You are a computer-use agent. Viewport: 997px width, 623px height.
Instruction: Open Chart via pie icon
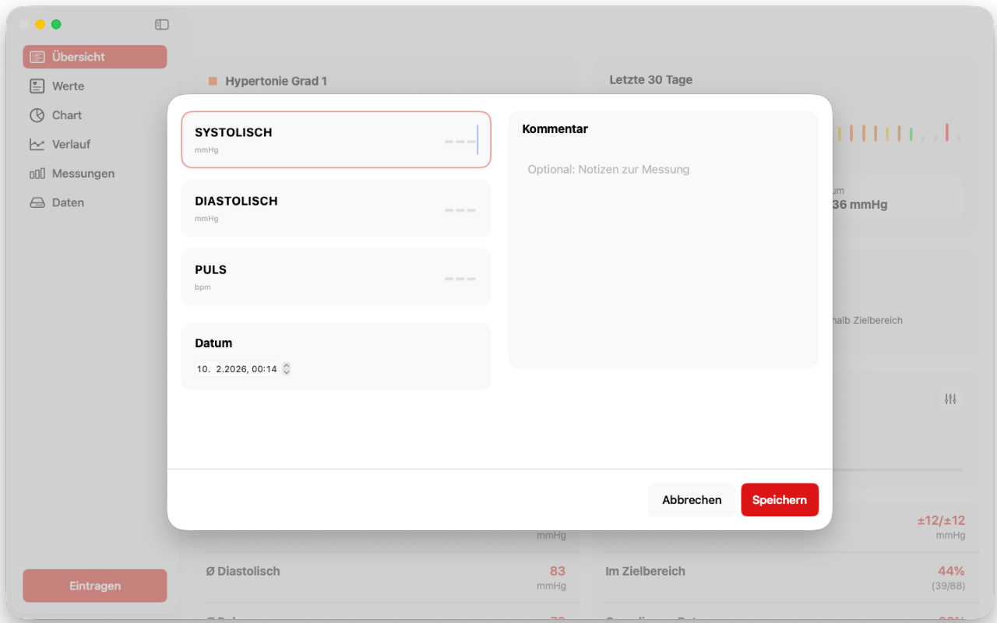coord(37,115)
